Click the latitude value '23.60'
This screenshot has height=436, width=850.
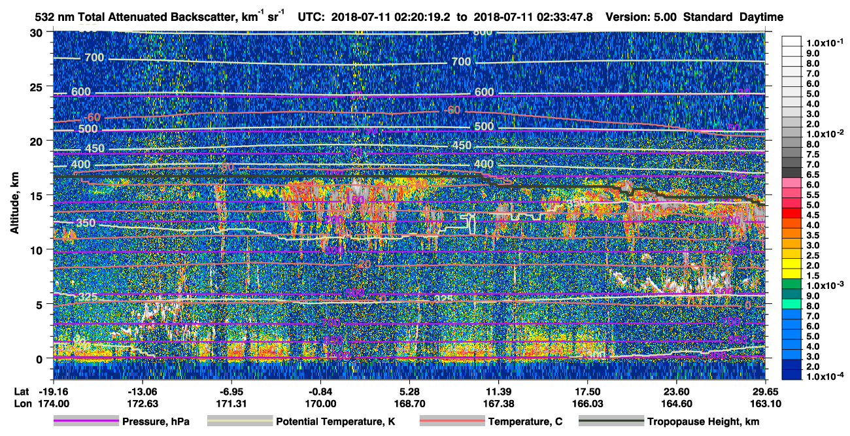677,391
